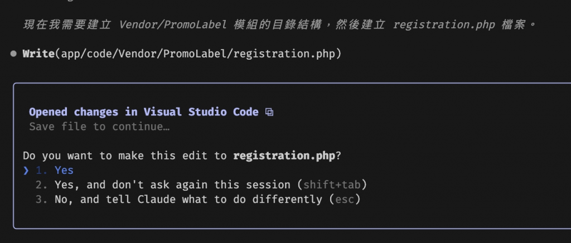Click the bold Write tool label

coord(37,54)
